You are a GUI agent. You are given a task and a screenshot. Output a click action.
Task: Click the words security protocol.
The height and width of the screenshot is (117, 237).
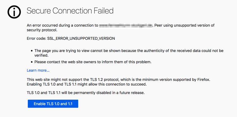[42, 30]
